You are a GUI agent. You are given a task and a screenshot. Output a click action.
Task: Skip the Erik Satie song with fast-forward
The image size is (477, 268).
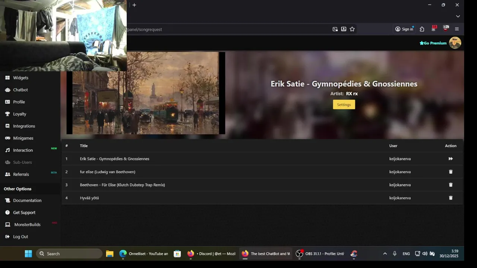pyautogui.click(x=451, y=159)
